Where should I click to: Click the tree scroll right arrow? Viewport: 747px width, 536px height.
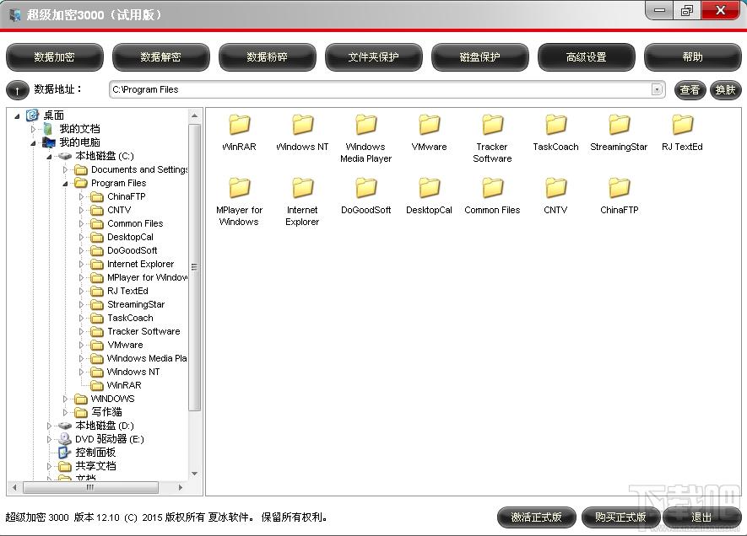(x=180, y=487)
